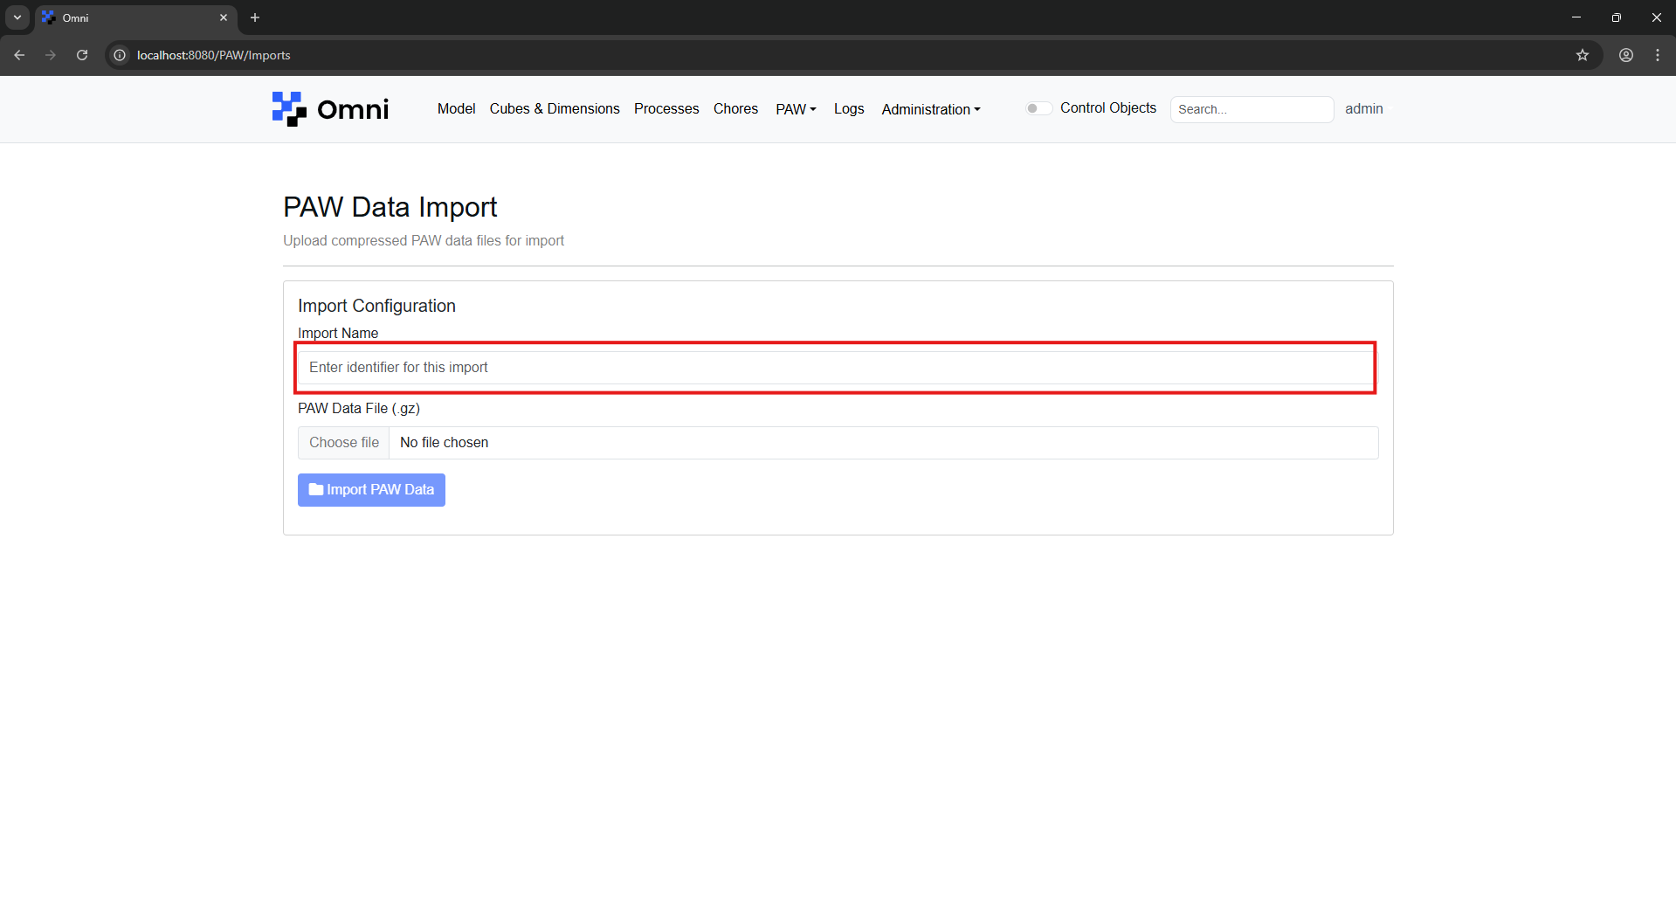This screenshot has width=1676, height=898.
Task: Go back using the browser back arrow
Action: [19, 55]
